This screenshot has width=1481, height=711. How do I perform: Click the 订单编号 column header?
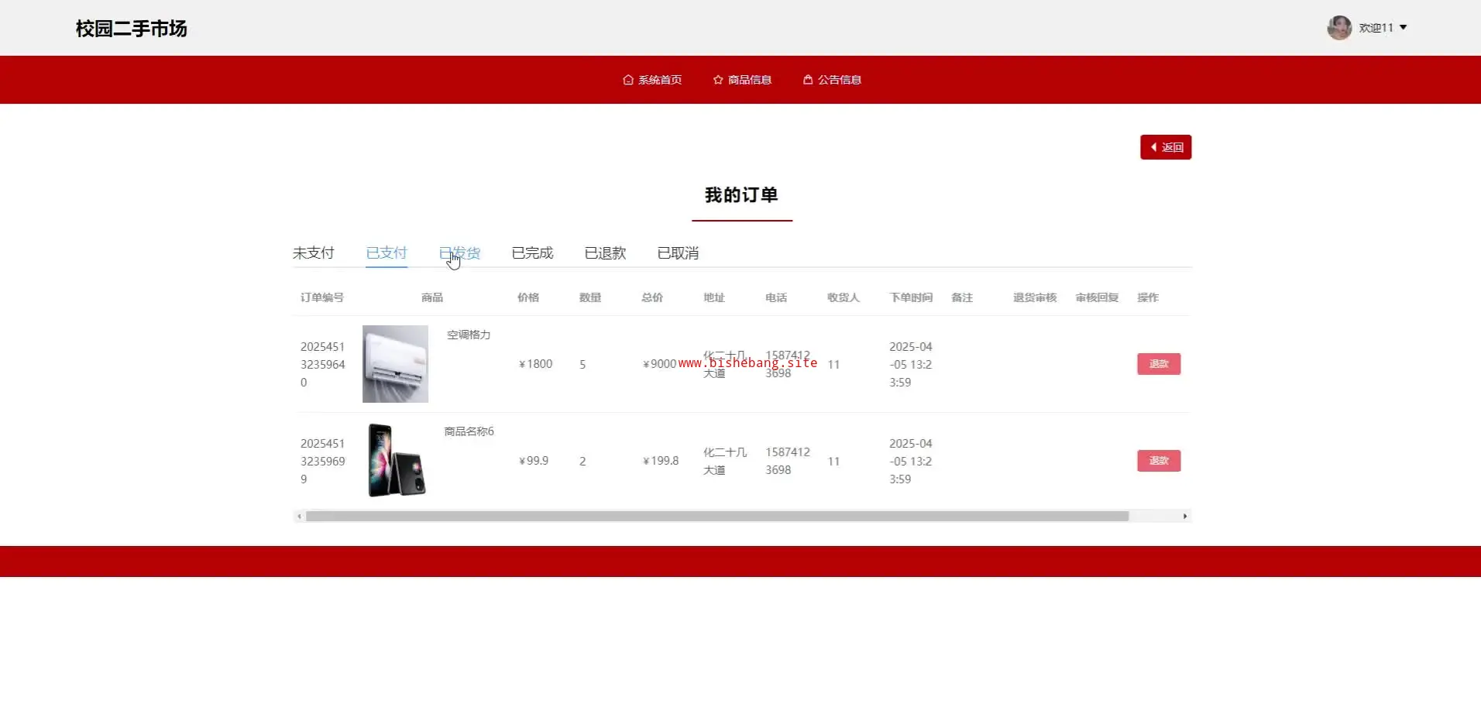tap(322, 297)
